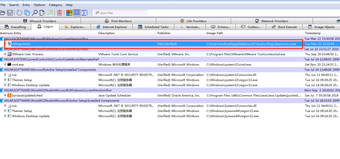Open the Category menu
Image resolution: width=340 pixels, height=159 pixels.
click(x=55, y=5)
